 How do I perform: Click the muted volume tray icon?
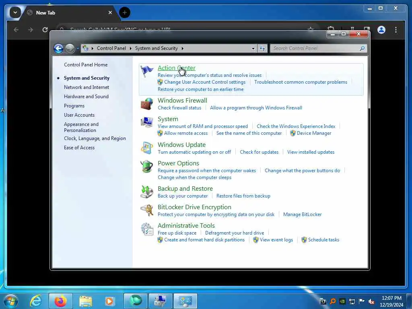pos(371,301)
